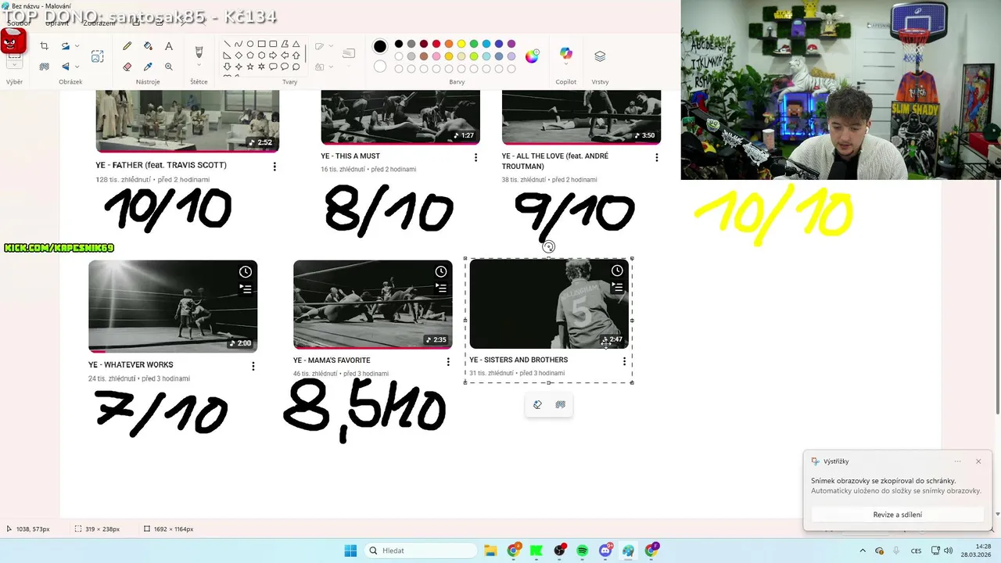Open OBS Studio from taskbar
1001x563 pixels.
tap(559, 550)
